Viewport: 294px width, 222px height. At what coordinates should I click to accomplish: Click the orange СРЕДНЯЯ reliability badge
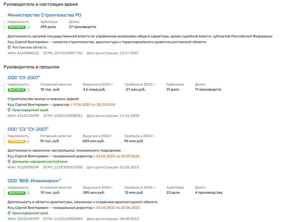point(17,141)
